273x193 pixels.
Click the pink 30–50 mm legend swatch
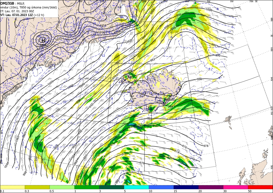tap(236, 187)
